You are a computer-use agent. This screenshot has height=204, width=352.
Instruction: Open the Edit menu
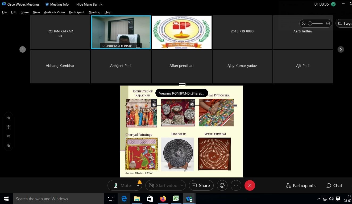(x=14, y=12)
